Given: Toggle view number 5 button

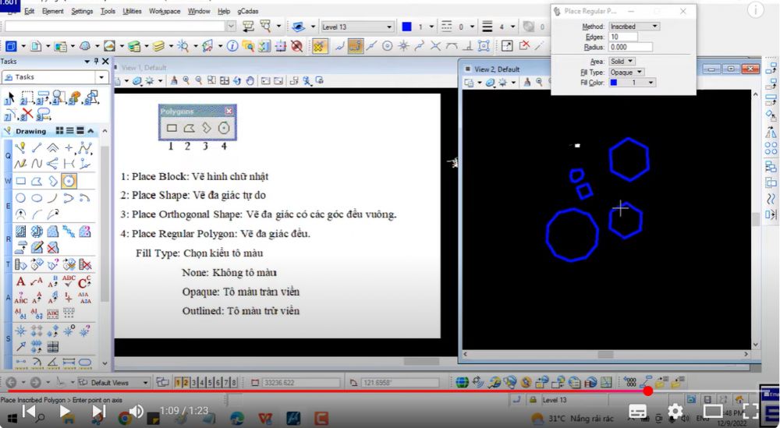Looking at the screenshot, I should pos(210,383).
